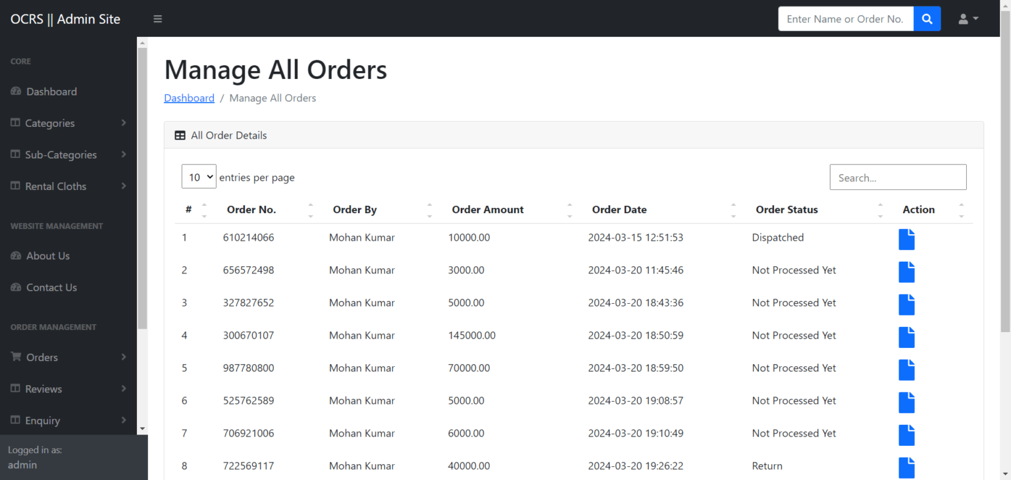Open the entries per page dropdown
The image size is (1011, 480).
(199, 176)
